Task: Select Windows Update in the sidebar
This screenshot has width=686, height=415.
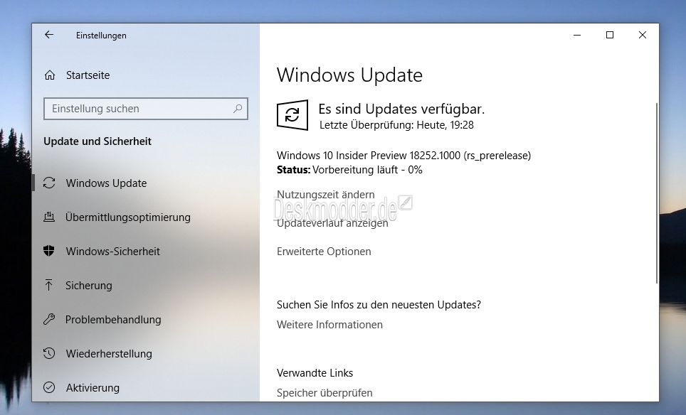Action: pos(106,183)
